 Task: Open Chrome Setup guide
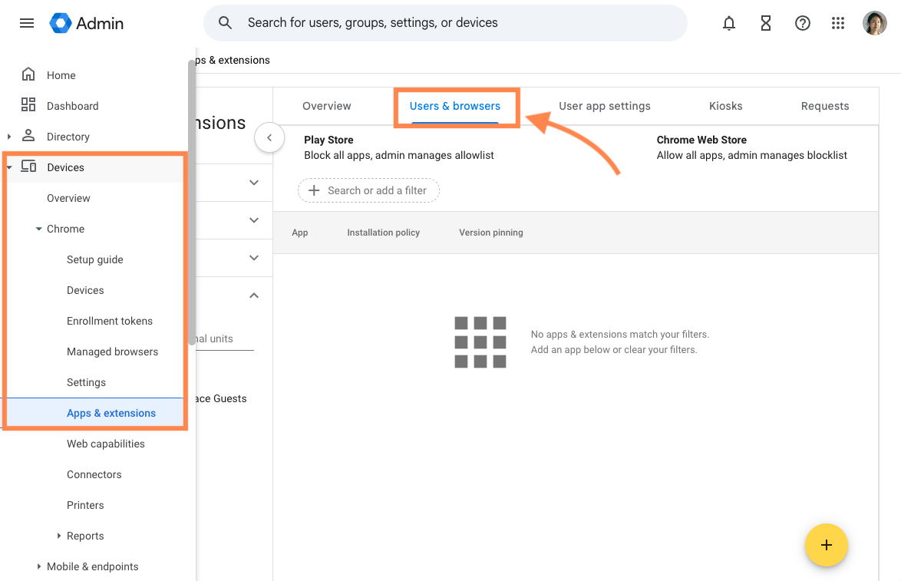pos(95,259)
